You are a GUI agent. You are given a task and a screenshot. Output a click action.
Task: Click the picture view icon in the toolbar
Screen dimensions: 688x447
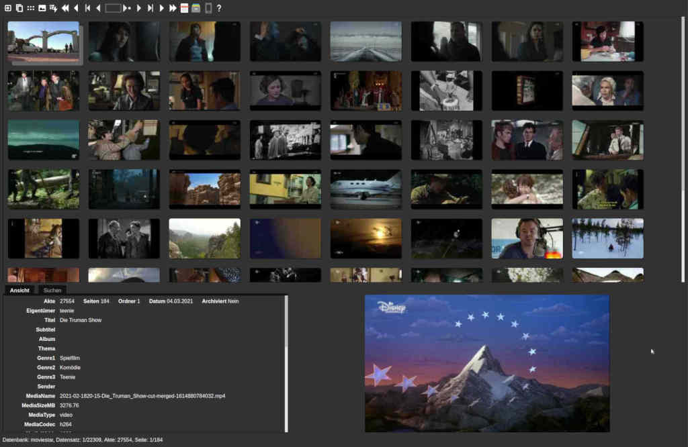(x=42, y=8)
